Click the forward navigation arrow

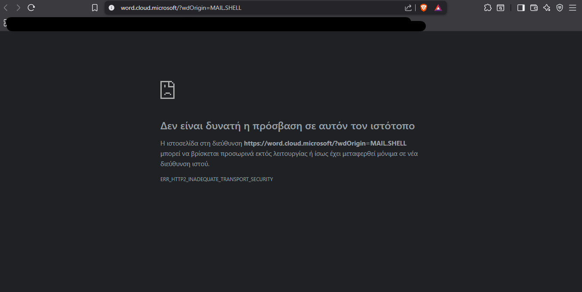click(x=18, y=8)
